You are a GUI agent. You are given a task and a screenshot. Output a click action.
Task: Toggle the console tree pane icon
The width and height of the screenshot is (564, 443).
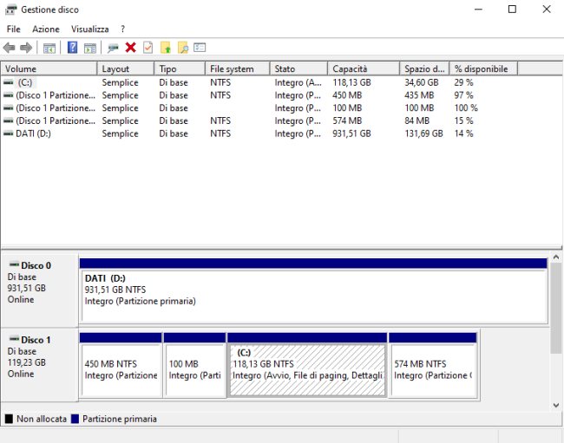pos(49,48)
